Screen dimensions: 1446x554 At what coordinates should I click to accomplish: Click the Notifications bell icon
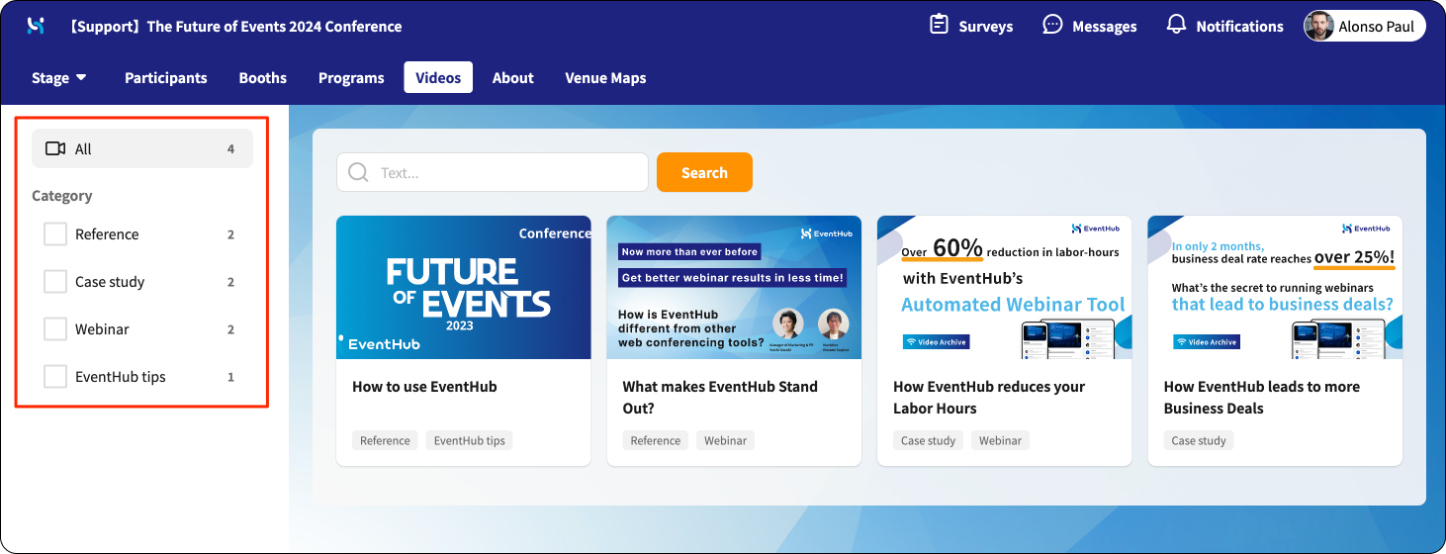pyautogui.click(x=1176, y=25)
